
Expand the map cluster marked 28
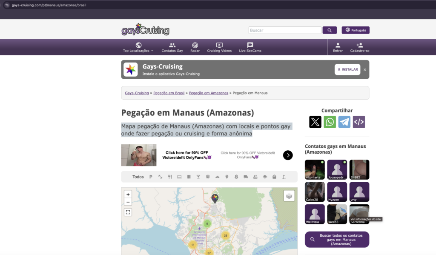pos(225,235)
